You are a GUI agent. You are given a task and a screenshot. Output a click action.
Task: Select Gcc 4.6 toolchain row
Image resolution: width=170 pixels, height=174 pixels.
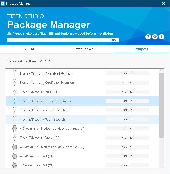(83, 110)
